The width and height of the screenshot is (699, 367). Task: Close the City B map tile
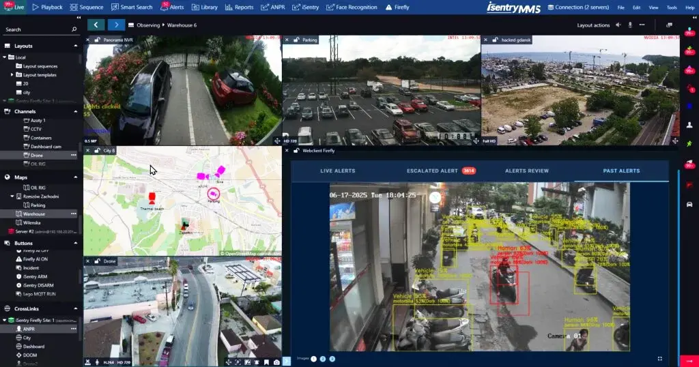(87, 150)
